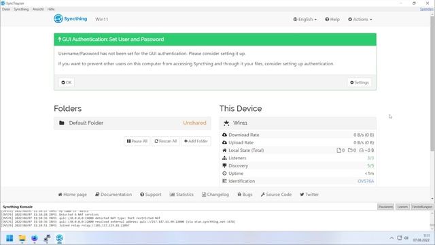Click the Local State disk size icon
The image size is (435, 245).
(x=361, y=150)
